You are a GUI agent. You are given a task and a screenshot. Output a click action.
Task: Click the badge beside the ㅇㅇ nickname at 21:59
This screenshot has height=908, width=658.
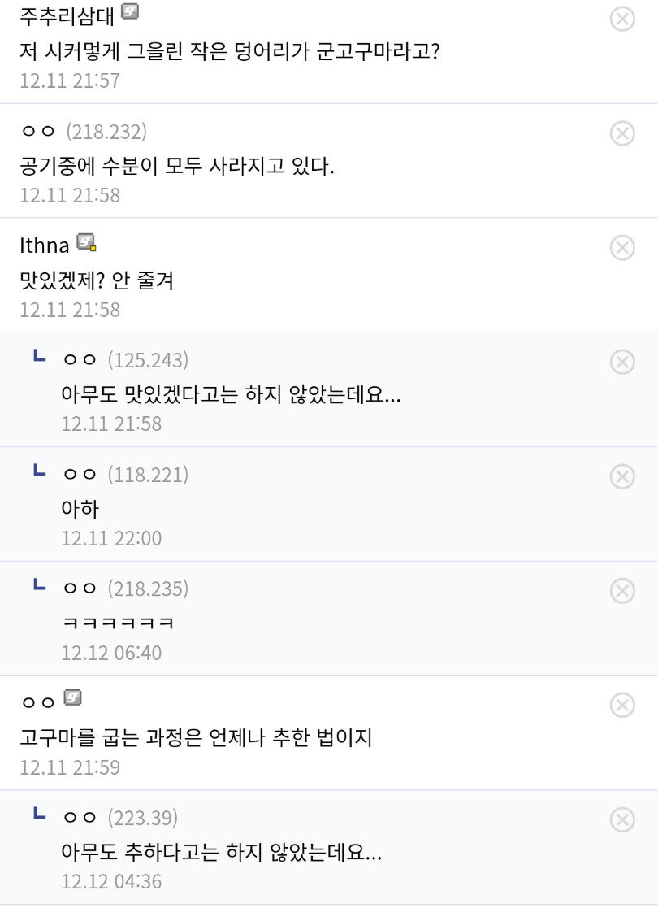(73, 697)
